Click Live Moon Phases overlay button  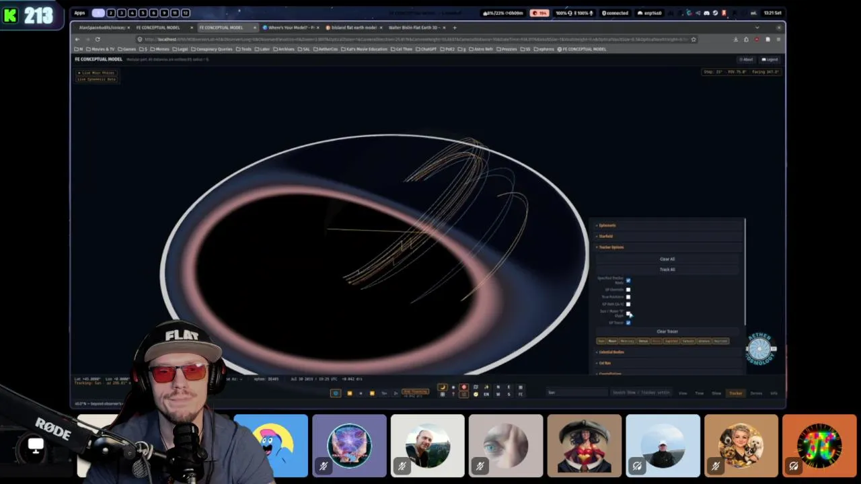click(97, 73)
